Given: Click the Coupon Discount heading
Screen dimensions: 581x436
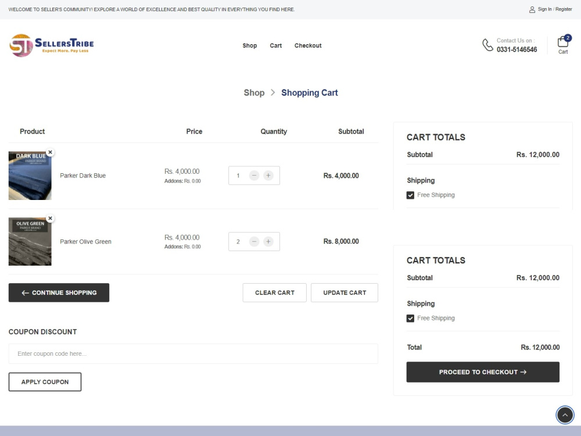Looking at the screenshot, I should (42, 332).
